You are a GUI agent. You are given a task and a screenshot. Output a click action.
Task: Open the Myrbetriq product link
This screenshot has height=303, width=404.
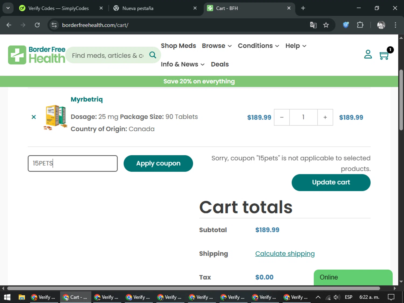click(86, 99)
